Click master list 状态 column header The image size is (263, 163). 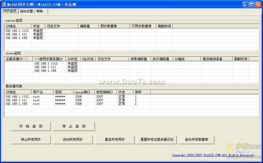tap(38, 26)
